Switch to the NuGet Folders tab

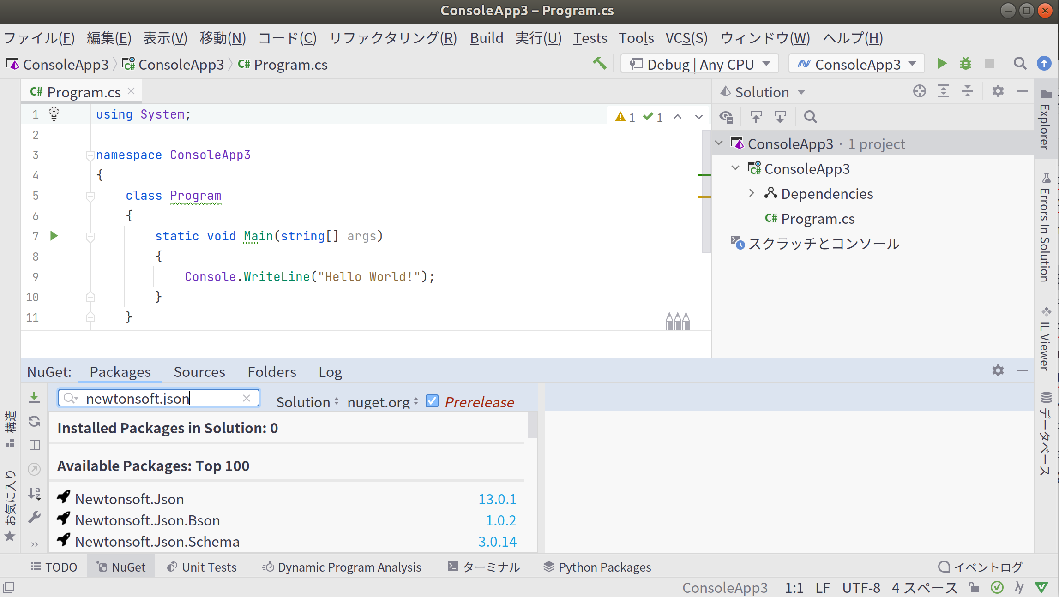tap(272, 372)
